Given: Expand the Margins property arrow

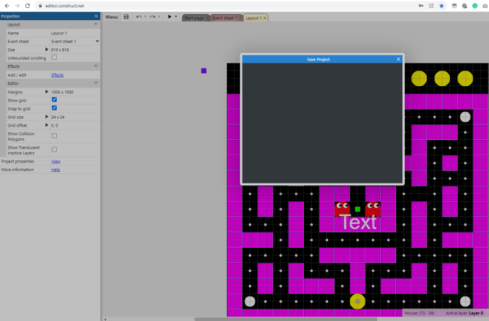Looking at the screenshot, I should click(x=46, y=92).
